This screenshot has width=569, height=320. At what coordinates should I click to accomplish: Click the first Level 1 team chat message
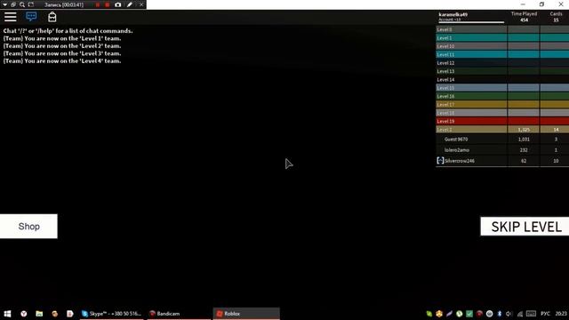tap(62, 38)
